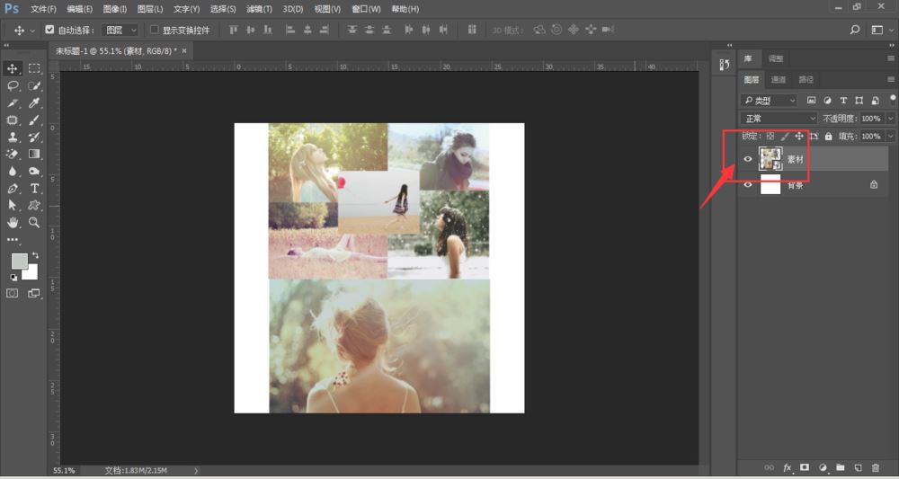Reset default foreground and background colors
This screenshot has height=479, width=899.
click(13, 278)
